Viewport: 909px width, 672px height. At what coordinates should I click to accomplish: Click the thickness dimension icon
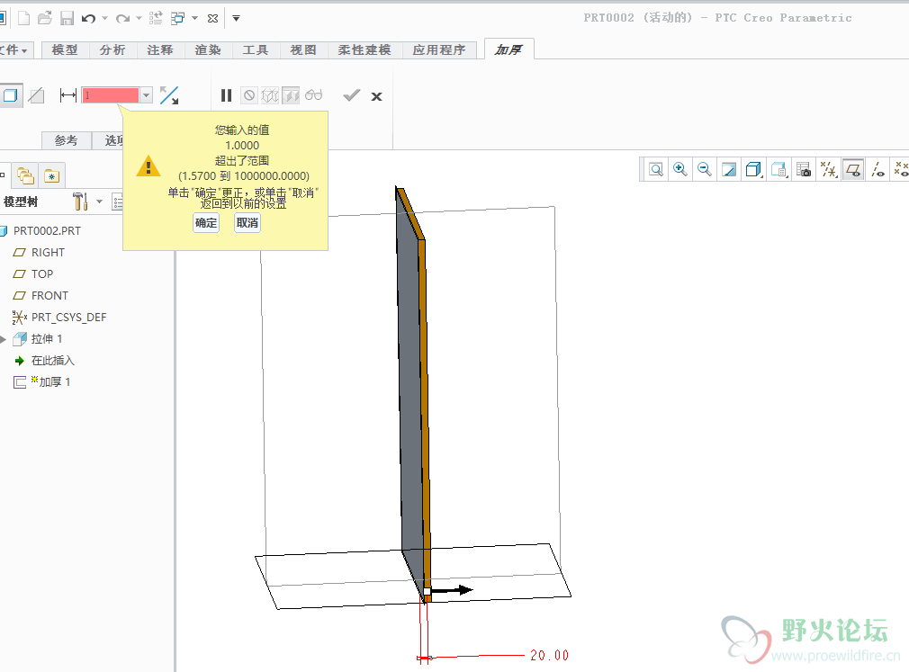67,95
